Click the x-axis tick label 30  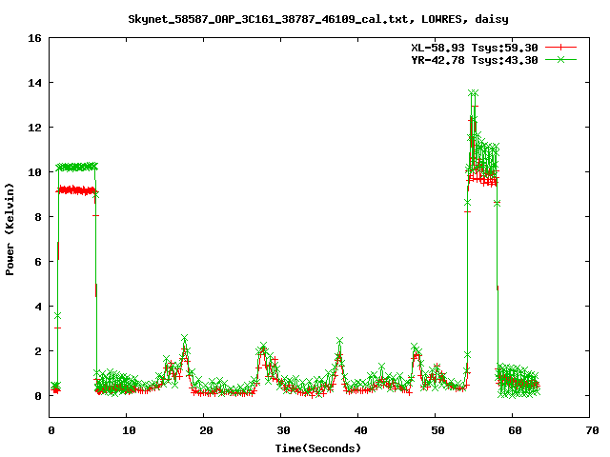[284, 430]
